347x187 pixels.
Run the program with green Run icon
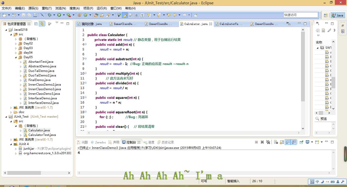point(59,15)
